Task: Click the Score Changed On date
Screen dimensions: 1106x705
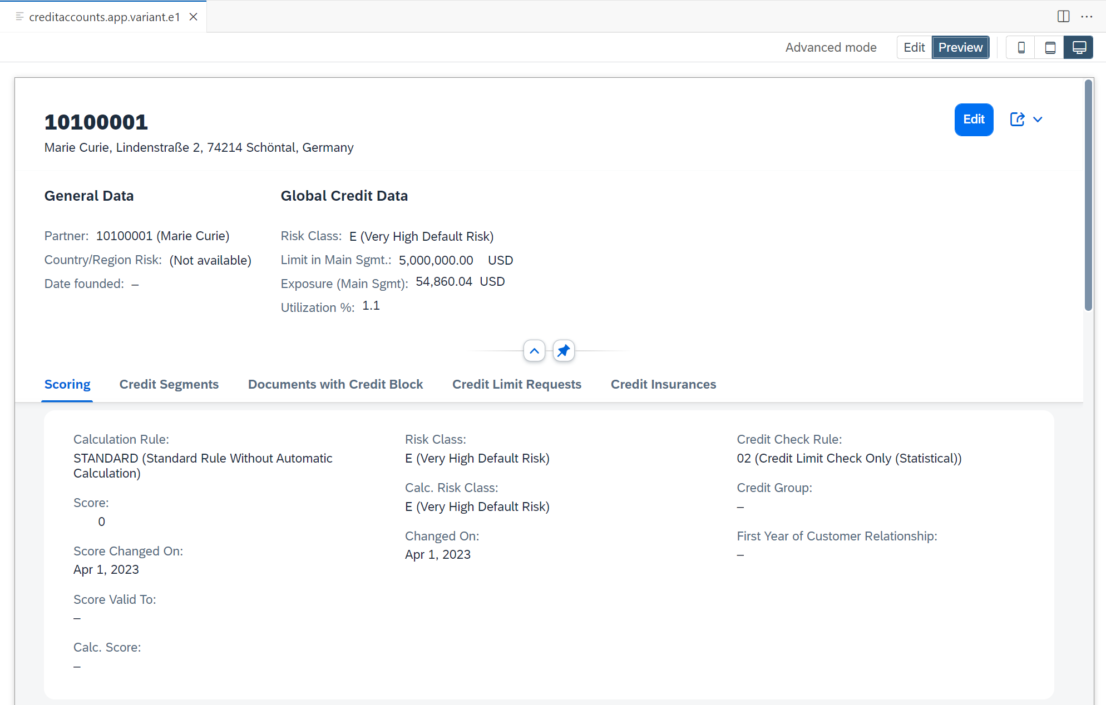Action: pyautogui.click(x=106, y=569)
